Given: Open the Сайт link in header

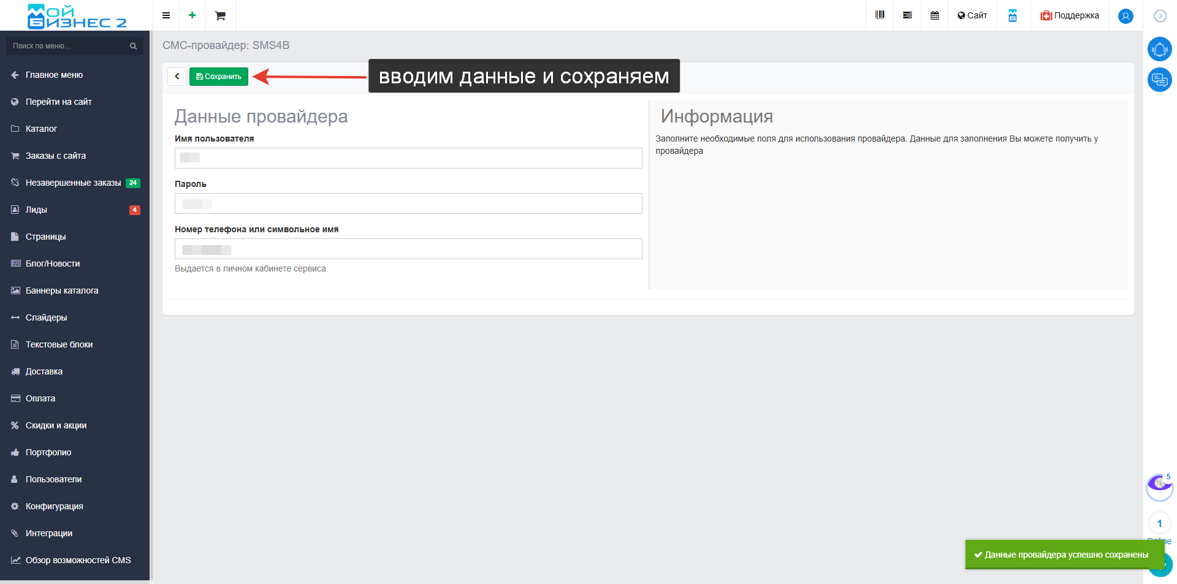Looking at the screenshot, I should 972,15.
